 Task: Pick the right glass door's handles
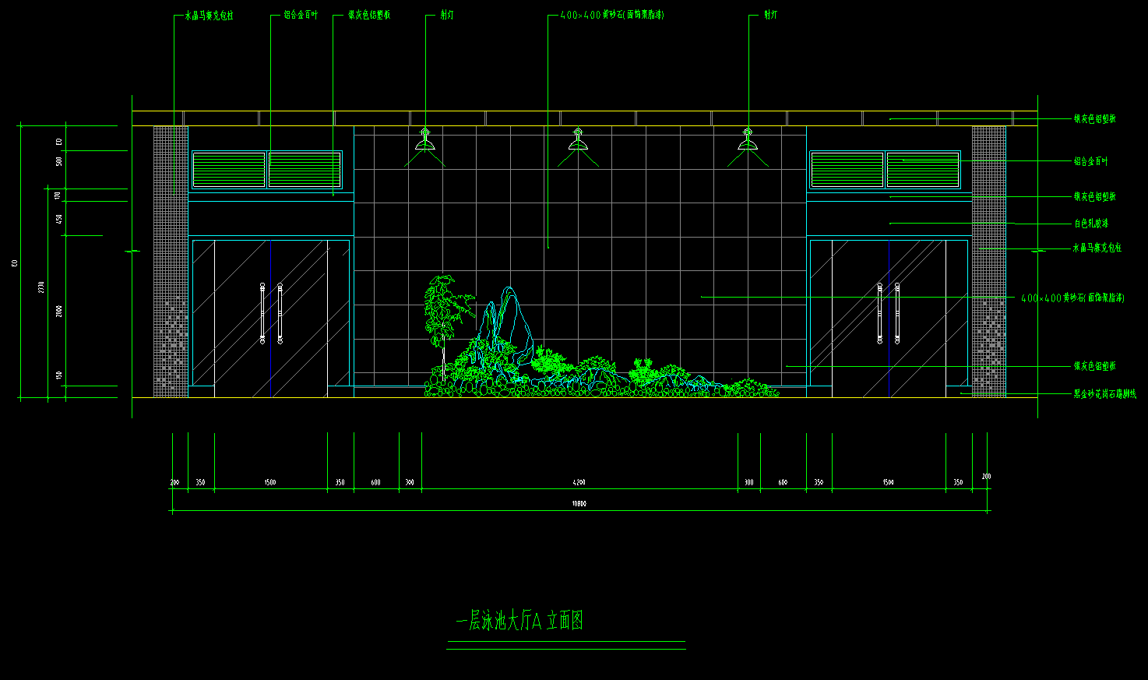pos(889,313)
